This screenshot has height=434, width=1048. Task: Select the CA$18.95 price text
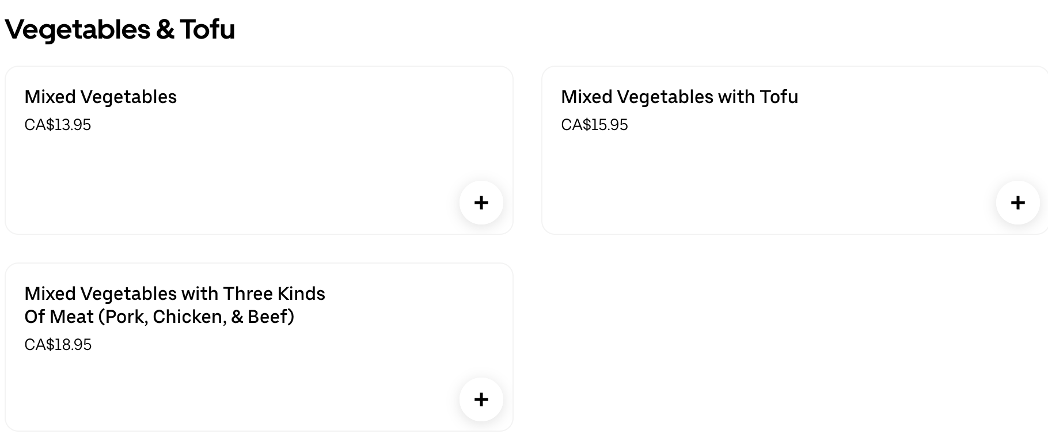tap(58, 345)
